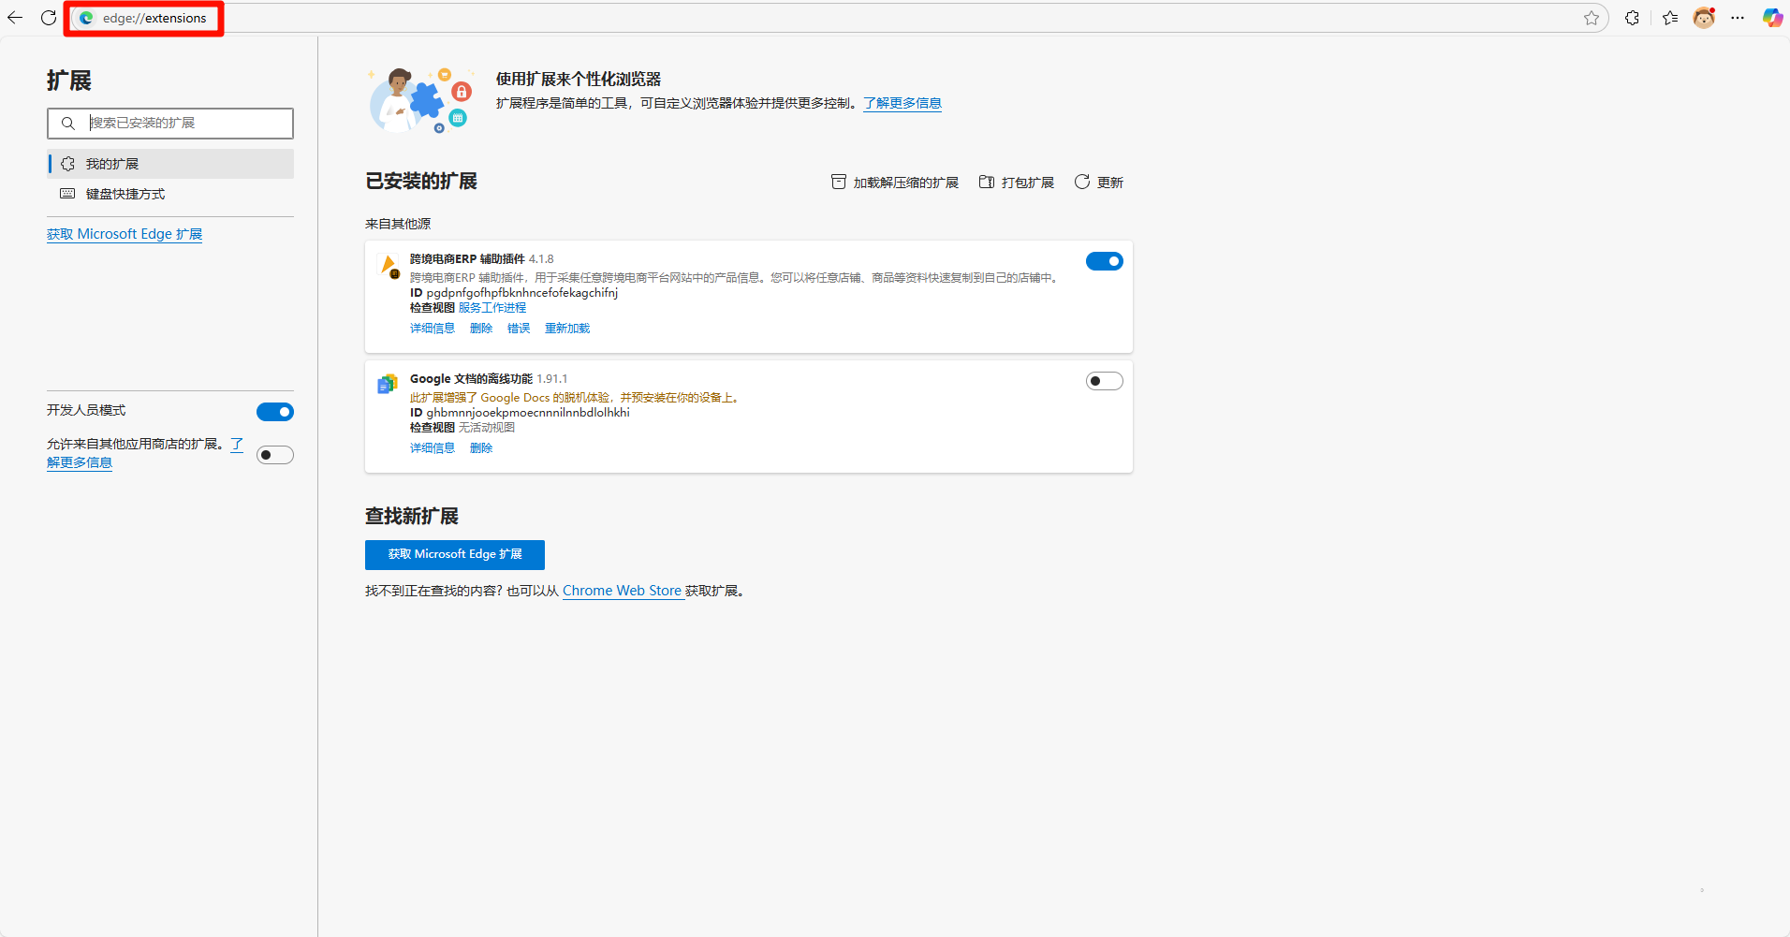Viewport: 1790px width, 937px height.
Task: Click version text 4.1.8
Action: coord(541,259)
